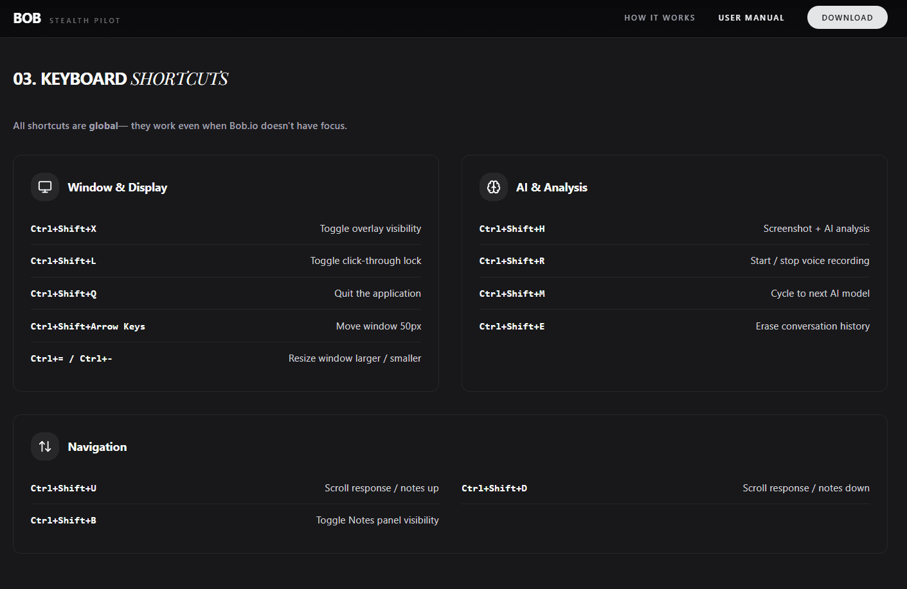Image resolution: width=907 pixels, height=589 pixels.
Task: Click the AI & Analysis heading
Action: pyautogui.click(x=552, y=188)
